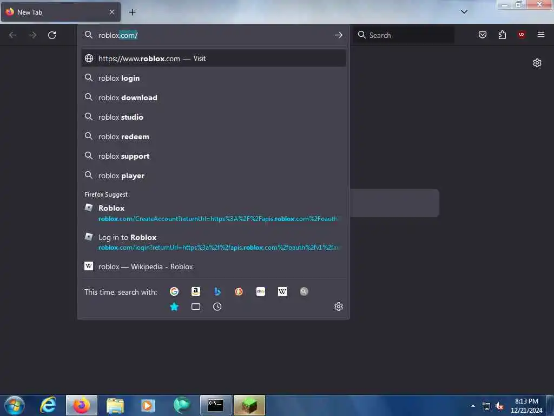Open the Pocket save icon

(482, 35)
